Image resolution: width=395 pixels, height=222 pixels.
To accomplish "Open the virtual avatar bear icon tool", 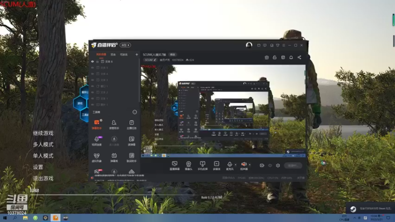I will pos(96,157).
